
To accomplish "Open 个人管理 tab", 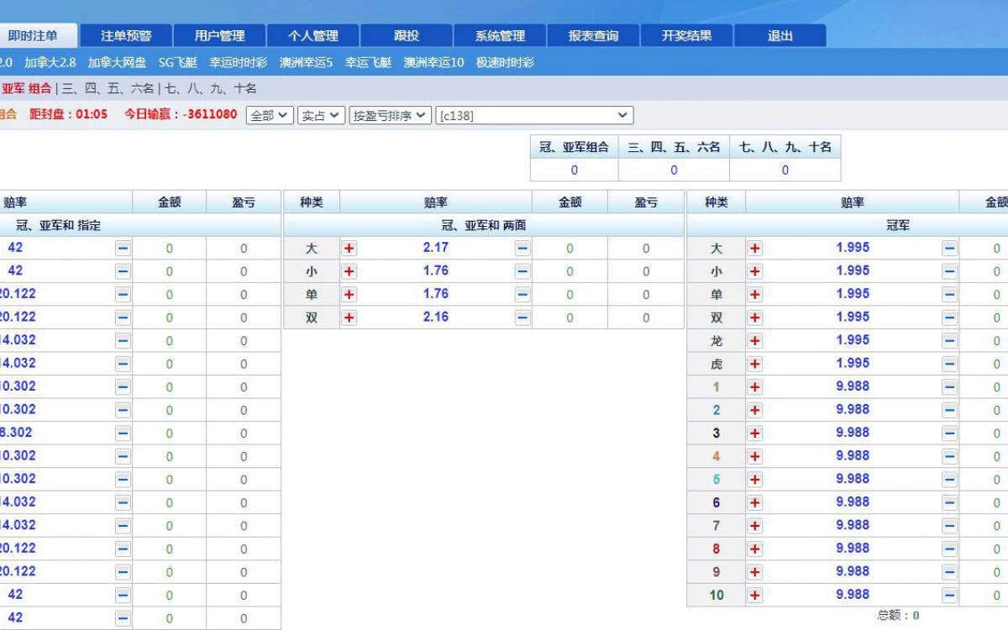I will point(313,35).
